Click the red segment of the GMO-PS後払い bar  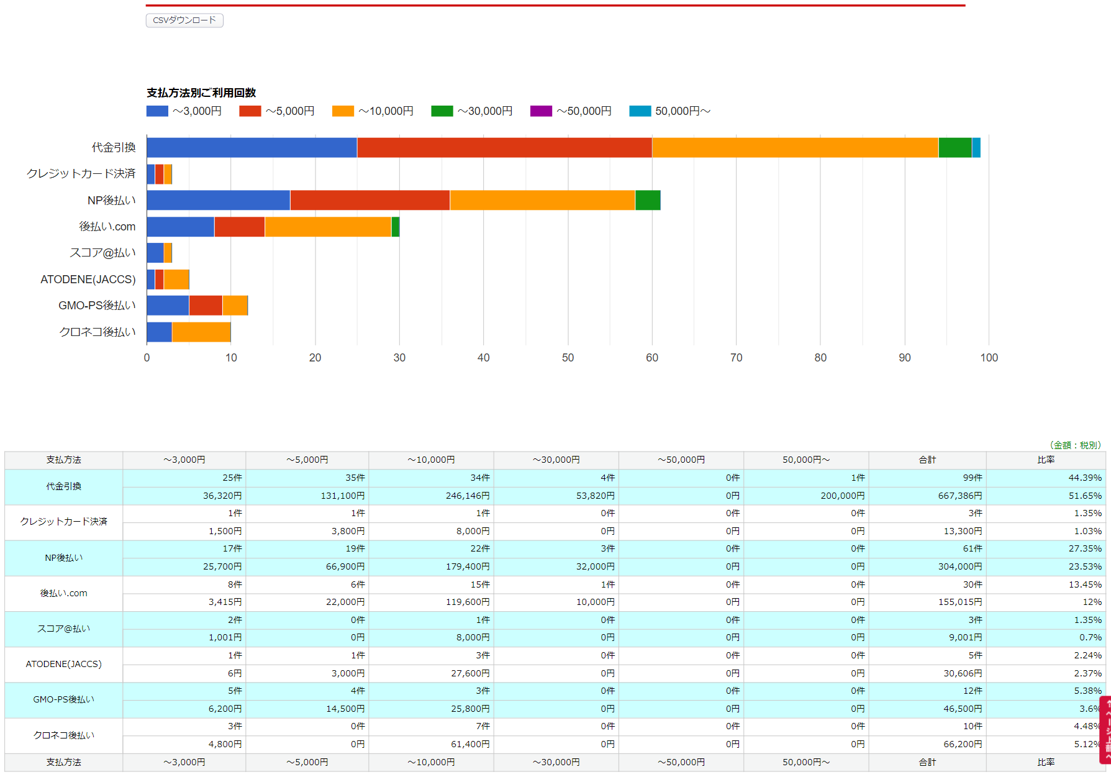[206, 306]
